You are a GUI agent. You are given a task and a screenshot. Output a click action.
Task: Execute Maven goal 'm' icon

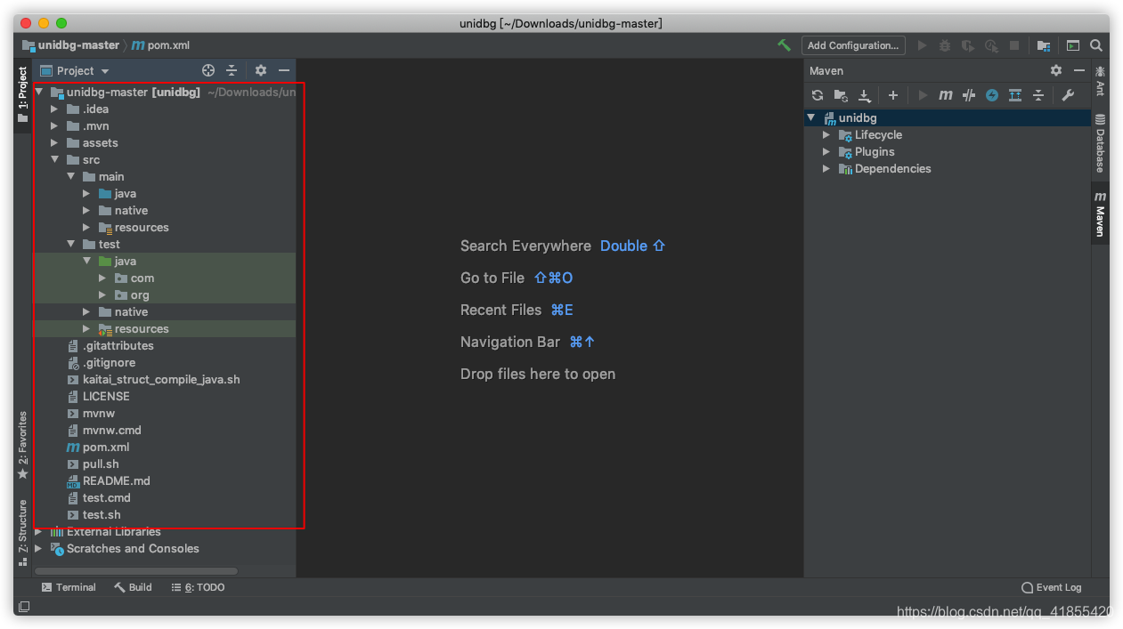(946, 95)
